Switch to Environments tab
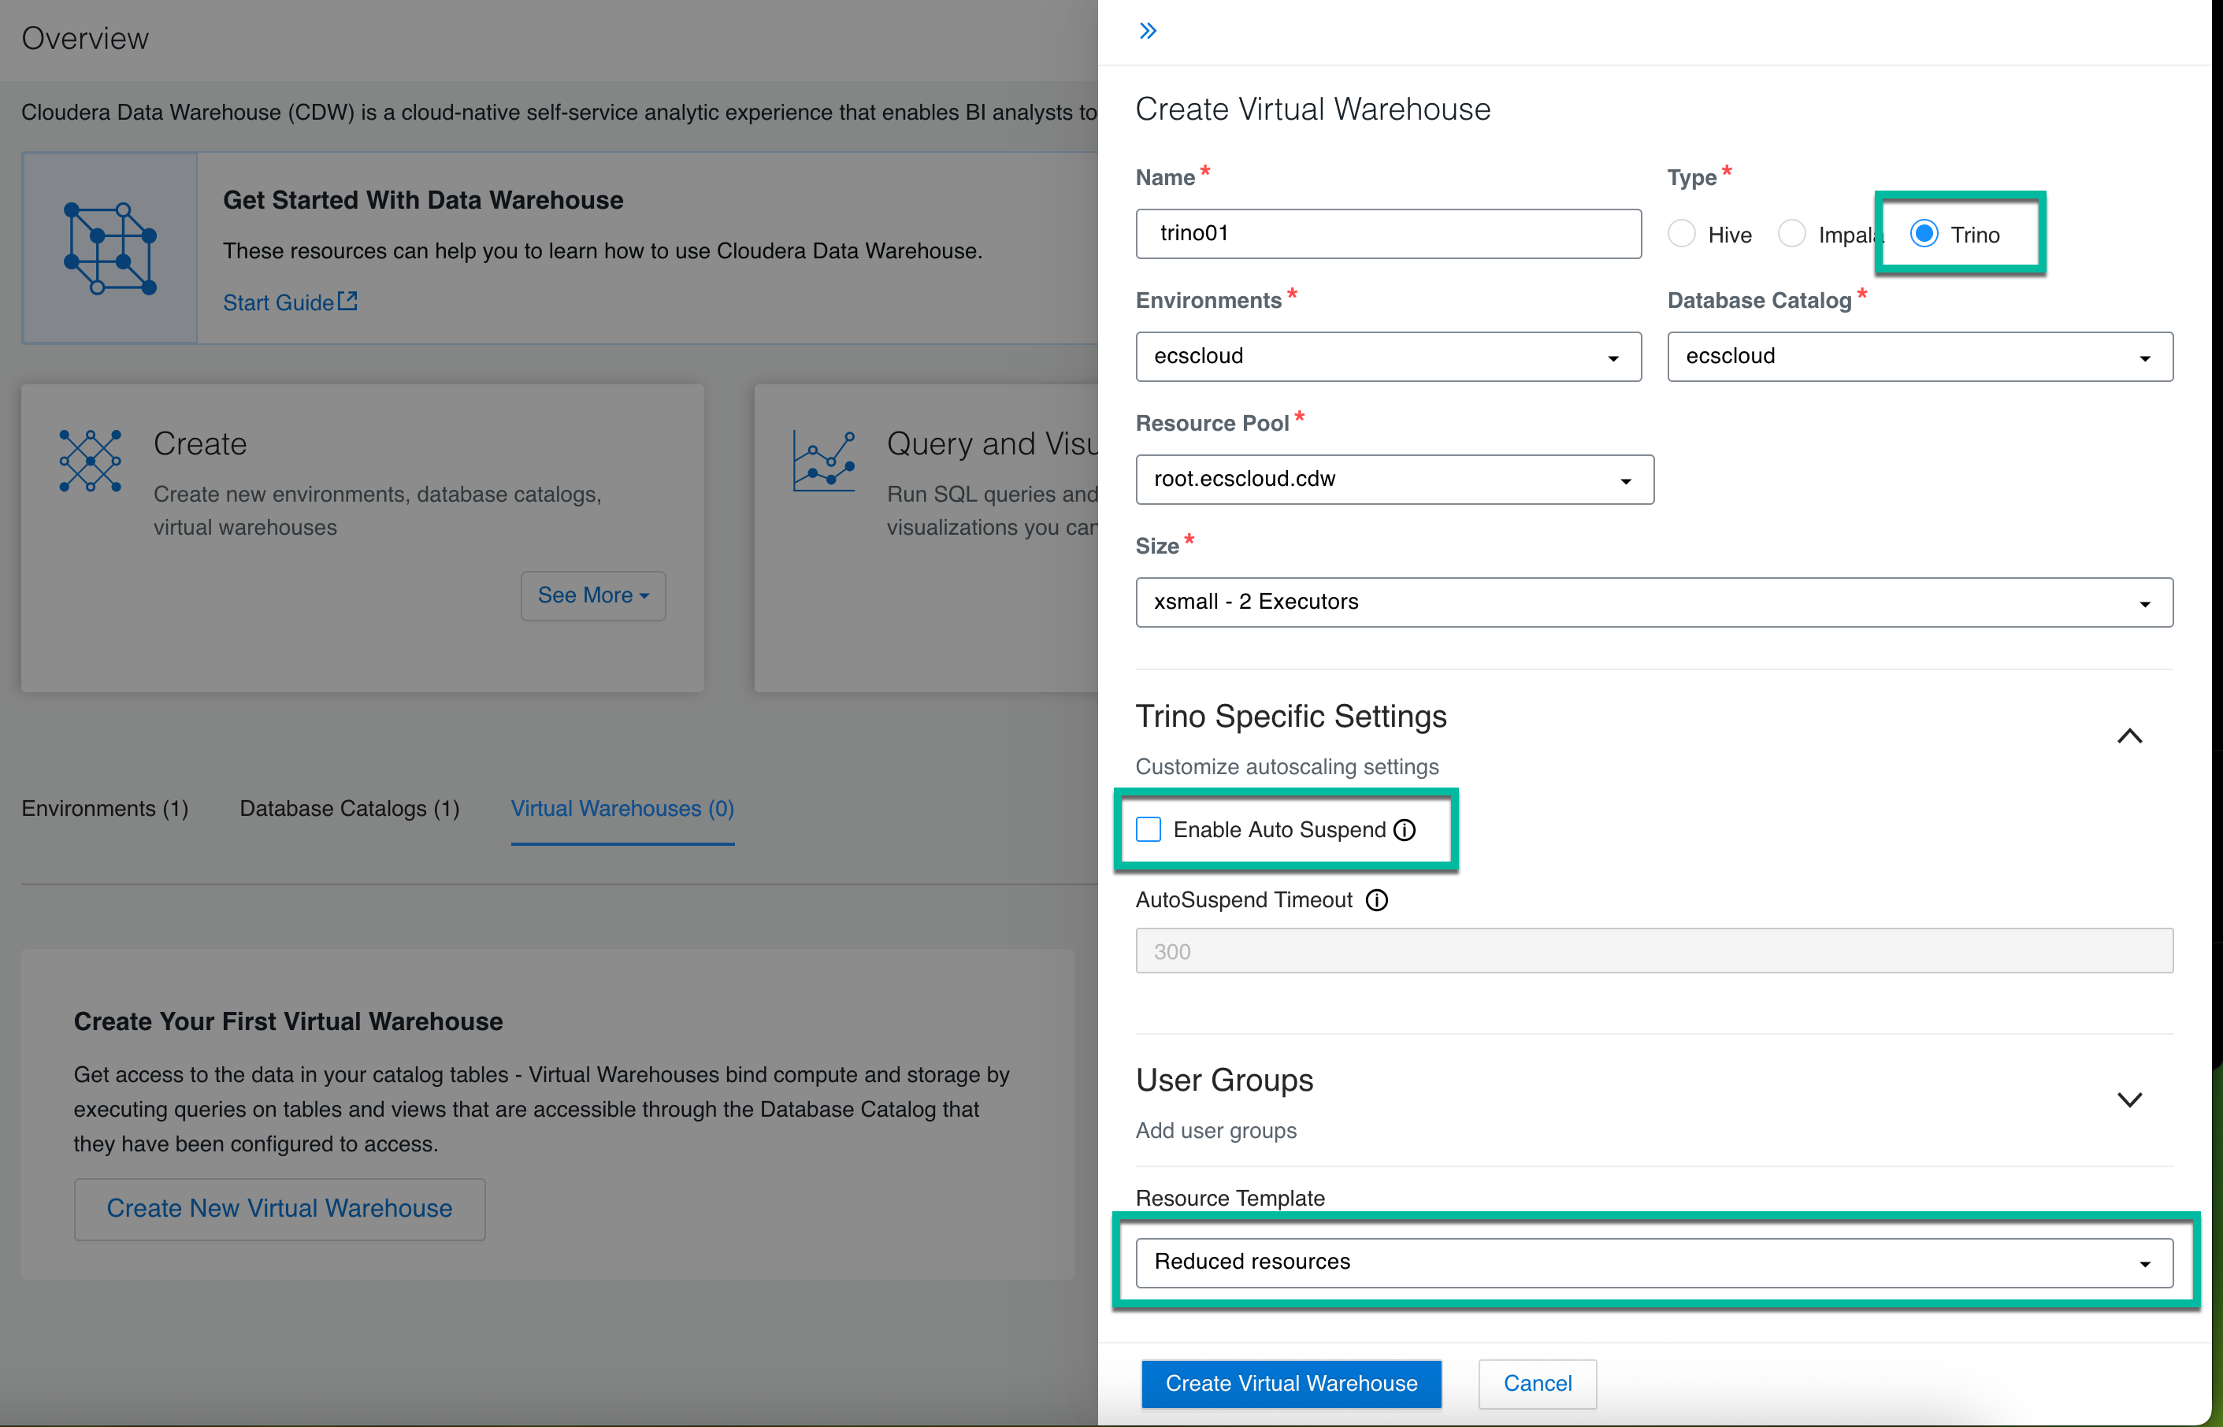 coord(105,808)
